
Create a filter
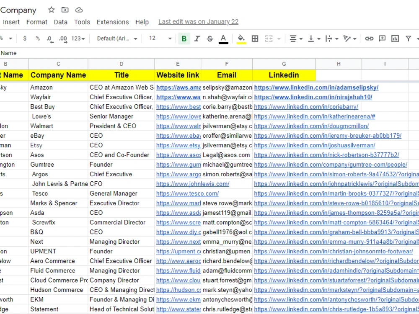point(408,39)
